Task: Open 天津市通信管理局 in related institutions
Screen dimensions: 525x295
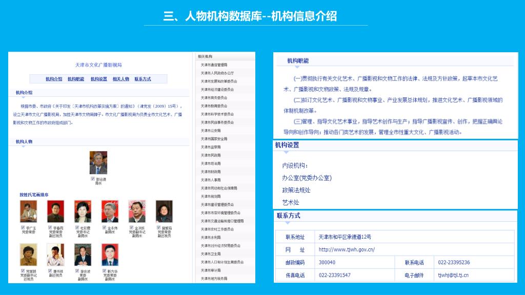Action: tap(214, 65)
